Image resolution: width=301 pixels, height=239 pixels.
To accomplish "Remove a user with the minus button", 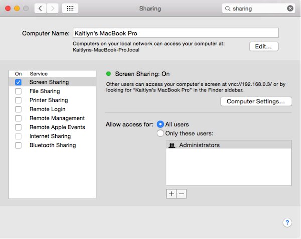I will click(181, 194).
